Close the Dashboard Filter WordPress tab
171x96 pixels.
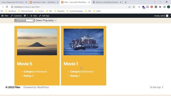(x=58, y=2)
